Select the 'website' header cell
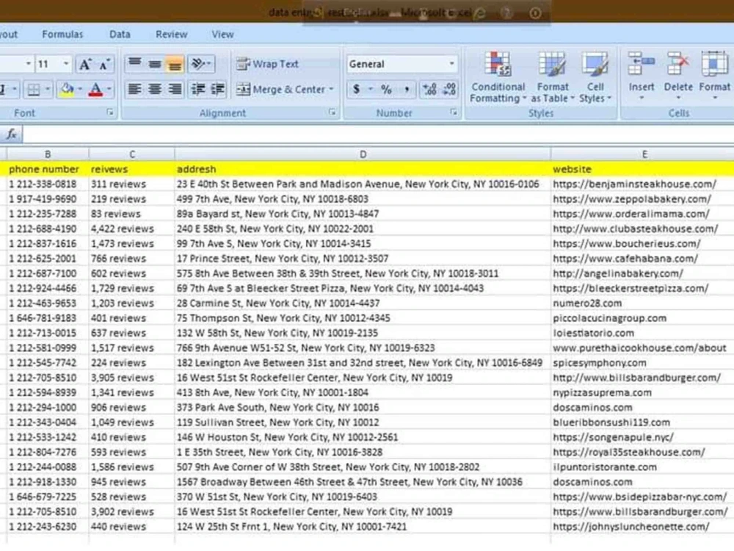The height and width of the screenshot is (551, 734). tap(642, 169)
